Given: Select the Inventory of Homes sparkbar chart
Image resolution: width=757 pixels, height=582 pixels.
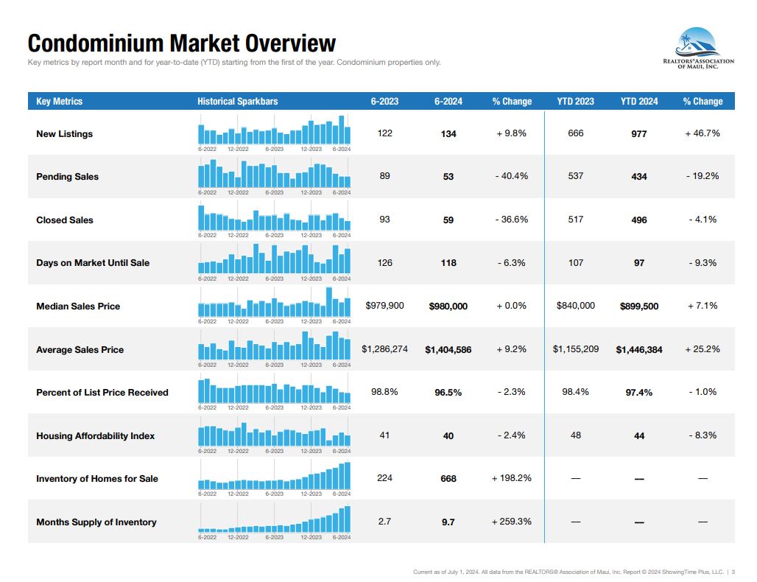Looking at the screenshot, I should click(x=274, y=476).
